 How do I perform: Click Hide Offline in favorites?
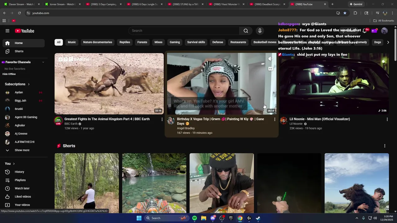pos(9,74)
